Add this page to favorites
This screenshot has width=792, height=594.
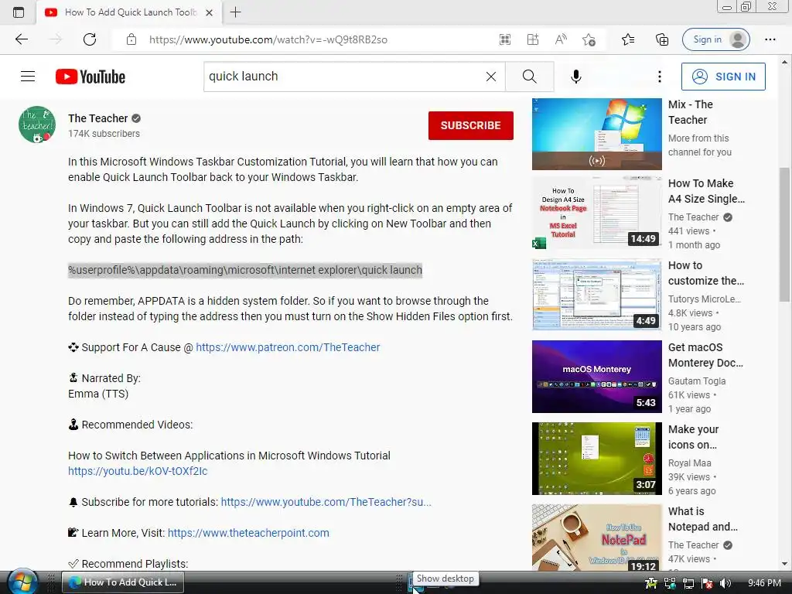(589, 39)
